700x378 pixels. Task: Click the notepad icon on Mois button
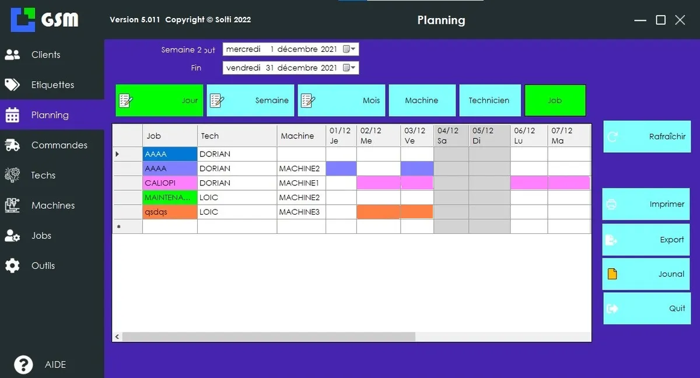[x=308, y=100]
